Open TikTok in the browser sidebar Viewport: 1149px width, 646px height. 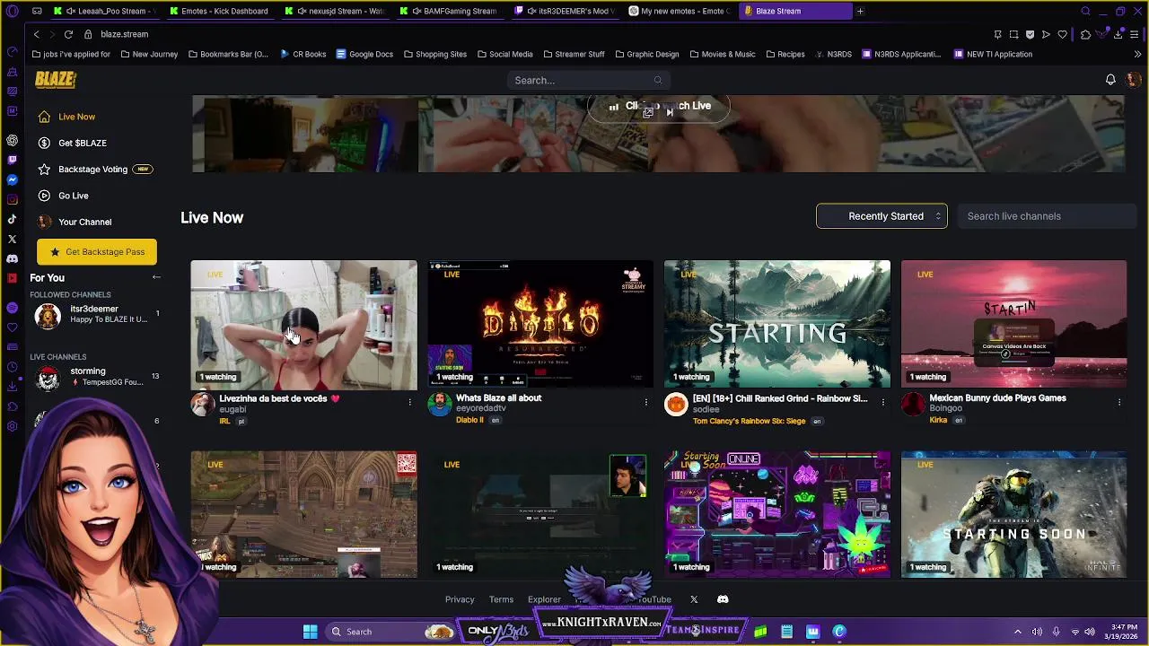(x=12, y=219)
